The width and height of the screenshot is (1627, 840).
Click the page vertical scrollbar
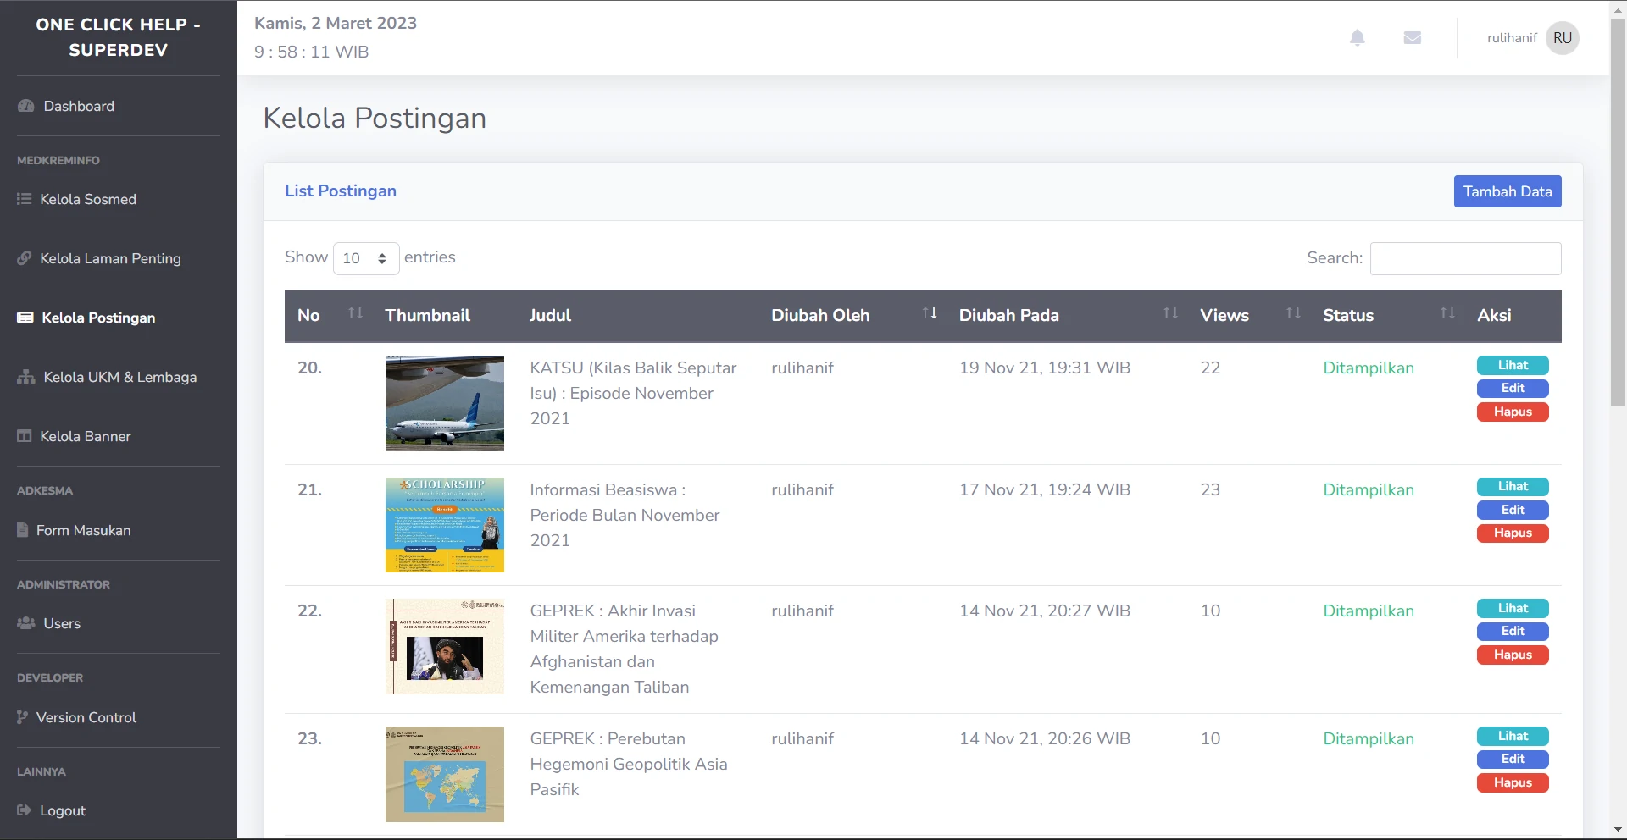click(1618, 212)
